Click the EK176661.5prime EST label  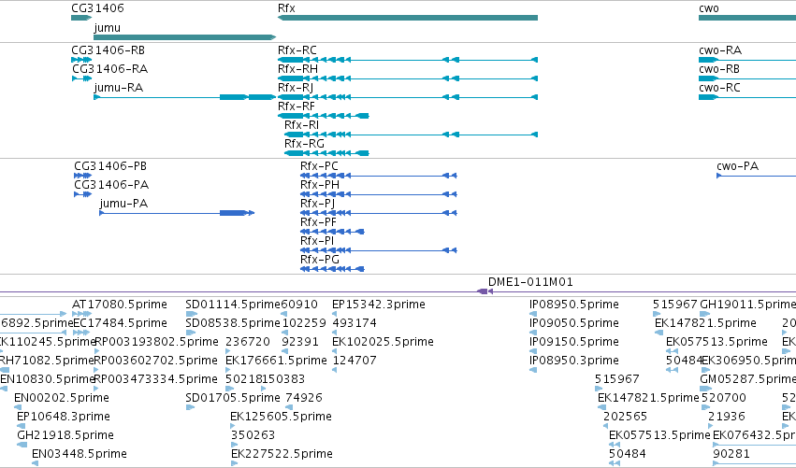point(276,361)
